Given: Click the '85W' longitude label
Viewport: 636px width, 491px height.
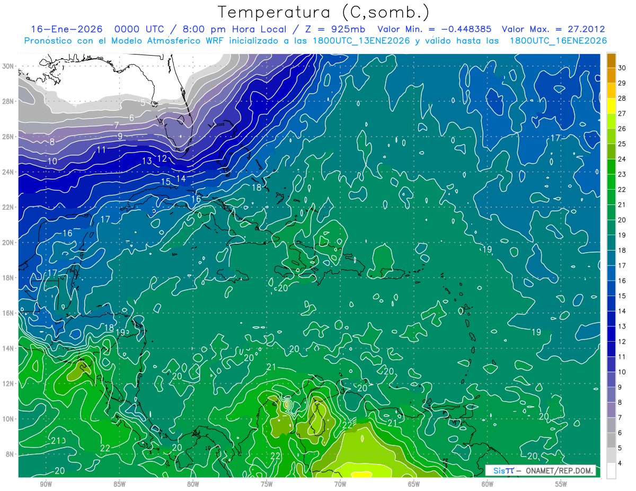Looking at the screenshot, I should click(x=119, y=484).
